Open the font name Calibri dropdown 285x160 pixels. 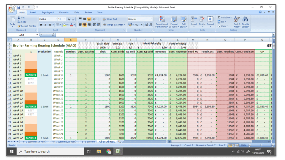pos(56,19)
